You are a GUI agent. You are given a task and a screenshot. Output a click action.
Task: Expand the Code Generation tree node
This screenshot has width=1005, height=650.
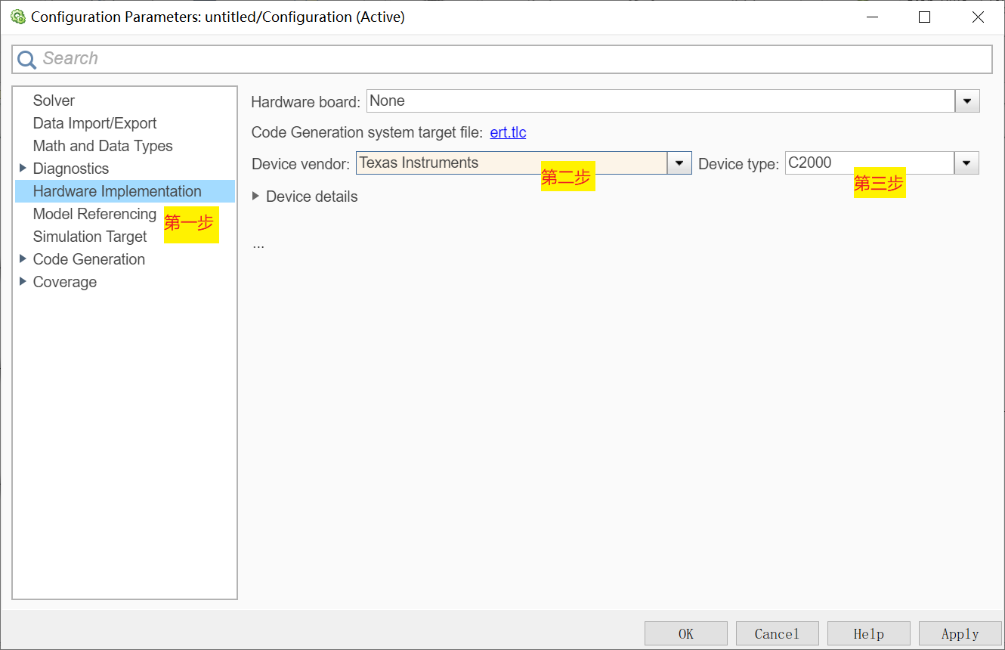[x=23, y=258]
